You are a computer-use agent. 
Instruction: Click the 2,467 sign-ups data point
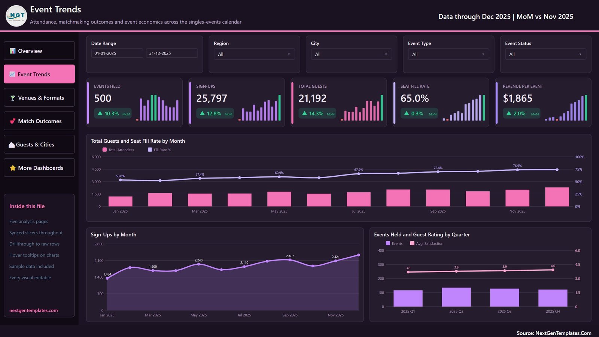pos(290,260)
